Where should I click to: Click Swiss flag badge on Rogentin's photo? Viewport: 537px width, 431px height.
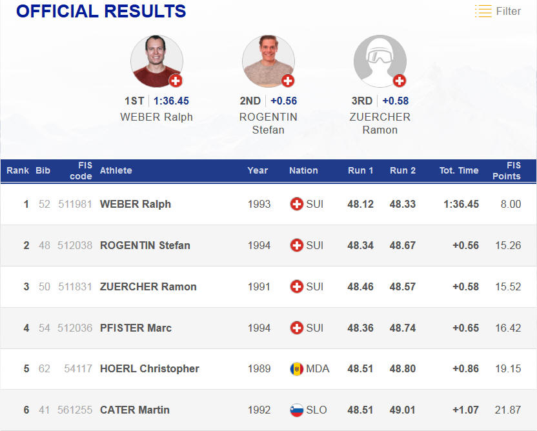[x=288, y=81]
